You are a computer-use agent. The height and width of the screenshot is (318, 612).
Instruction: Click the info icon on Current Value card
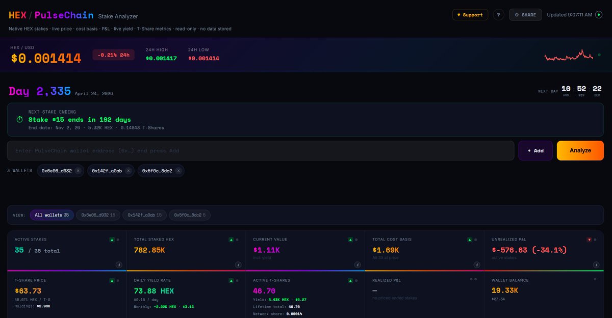(x=358, y=264)
